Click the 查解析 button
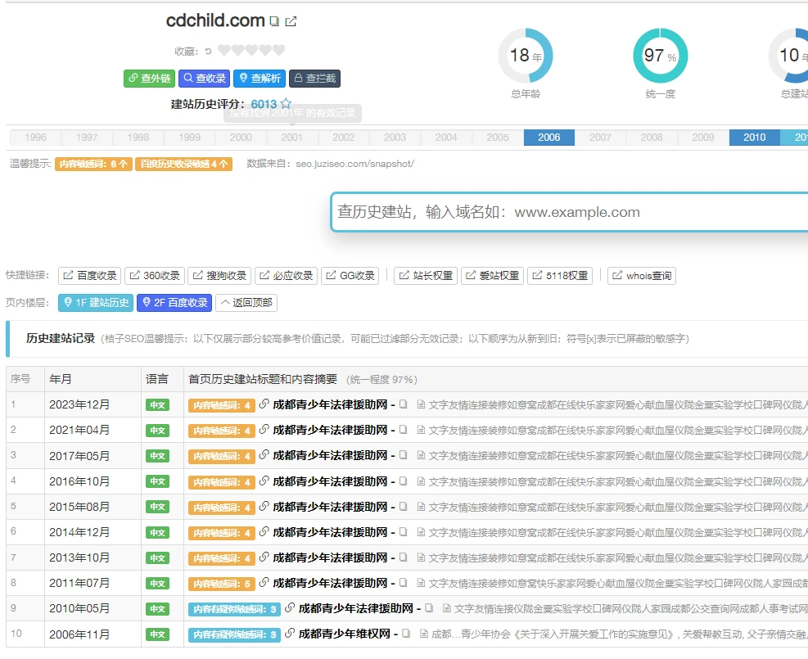The height and width of the screenshot is (659, 808). click(x=260, y=79)
